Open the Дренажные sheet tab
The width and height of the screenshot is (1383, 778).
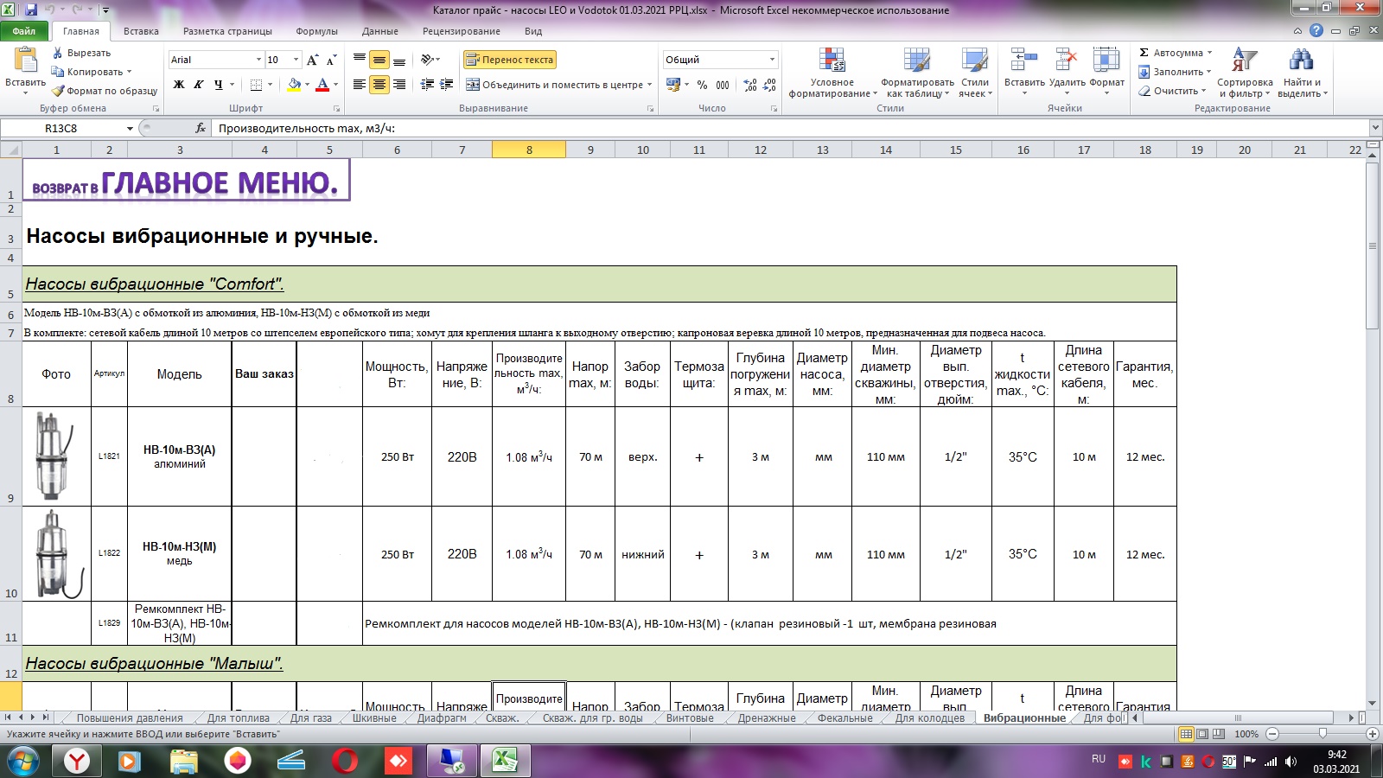pos(766,718)
